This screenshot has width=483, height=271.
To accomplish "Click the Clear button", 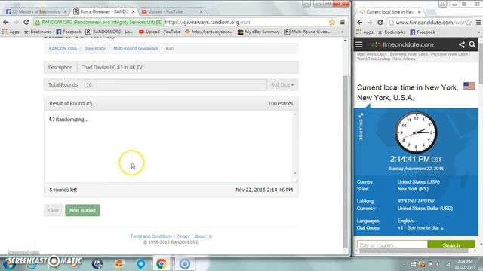I will click(x=54, y=210).
